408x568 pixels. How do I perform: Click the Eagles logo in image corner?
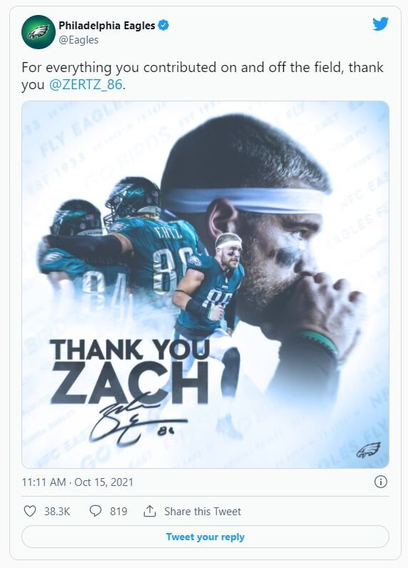point(369,450)
